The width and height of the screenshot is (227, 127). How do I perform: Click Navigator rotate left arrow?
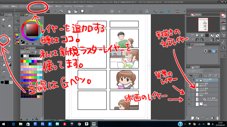click(x=197, y=39)
